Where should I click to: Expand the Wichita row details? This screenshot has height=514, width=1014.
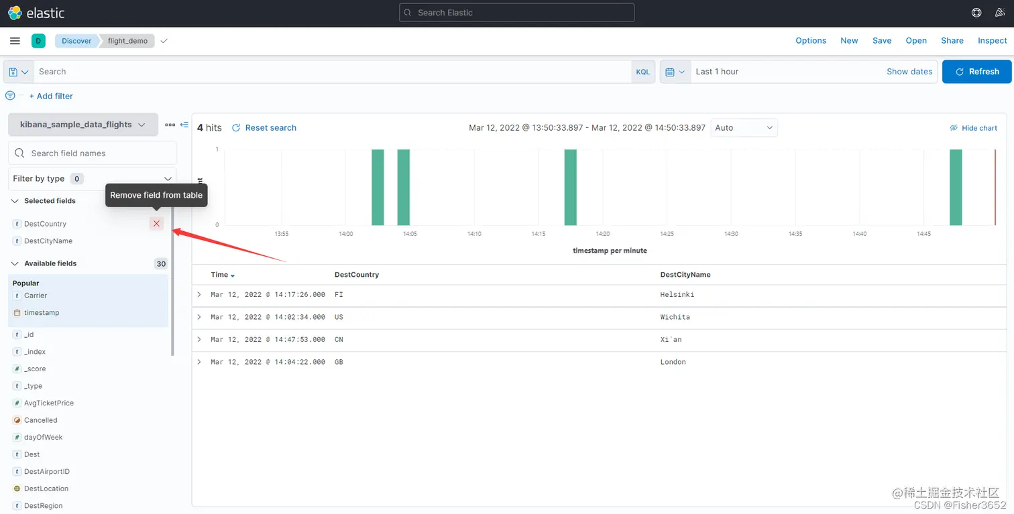(199, 317)
